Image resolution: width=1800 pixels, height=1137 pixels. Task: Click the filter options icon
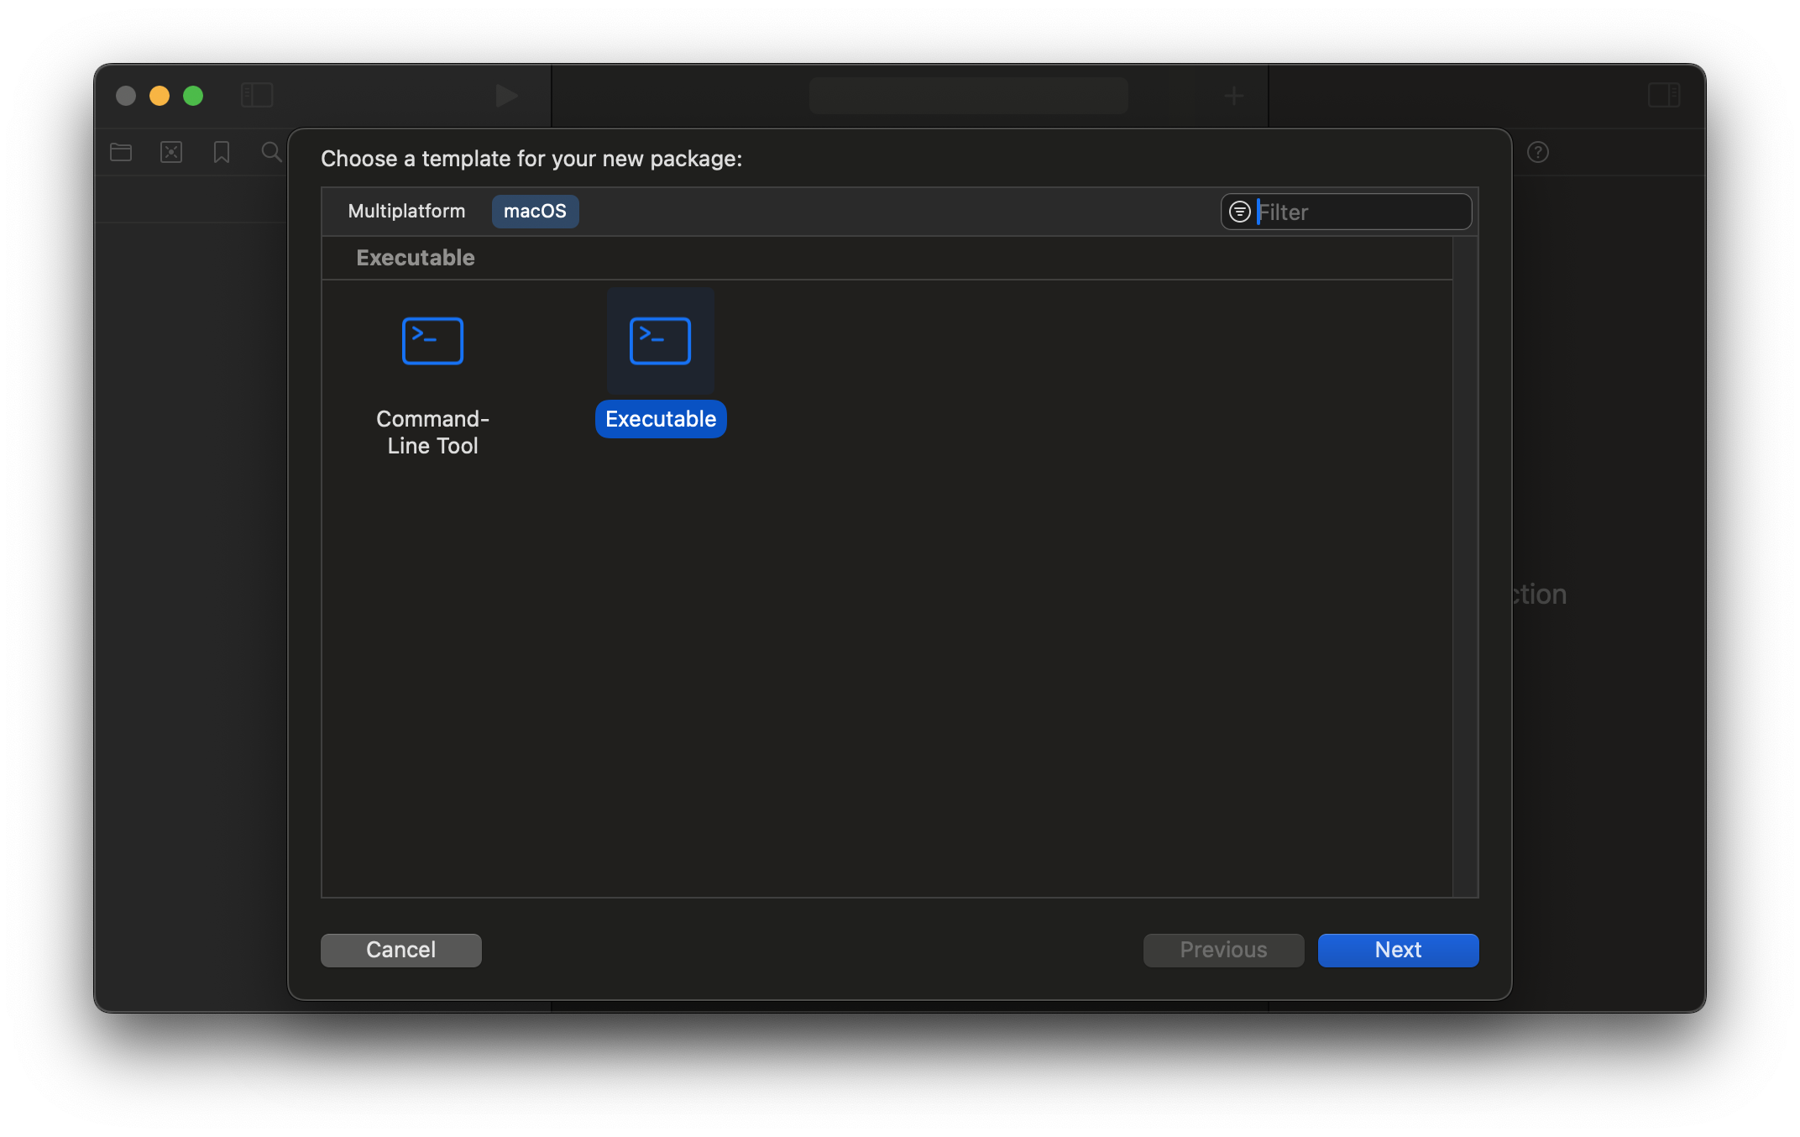(x=1239, y=212)
